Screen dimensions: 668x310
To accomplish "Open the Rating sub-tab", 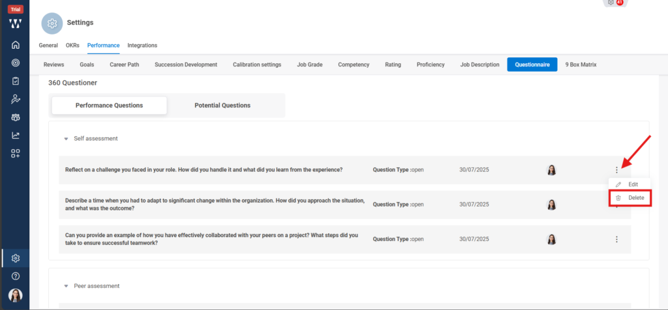I will coord(393,64).
